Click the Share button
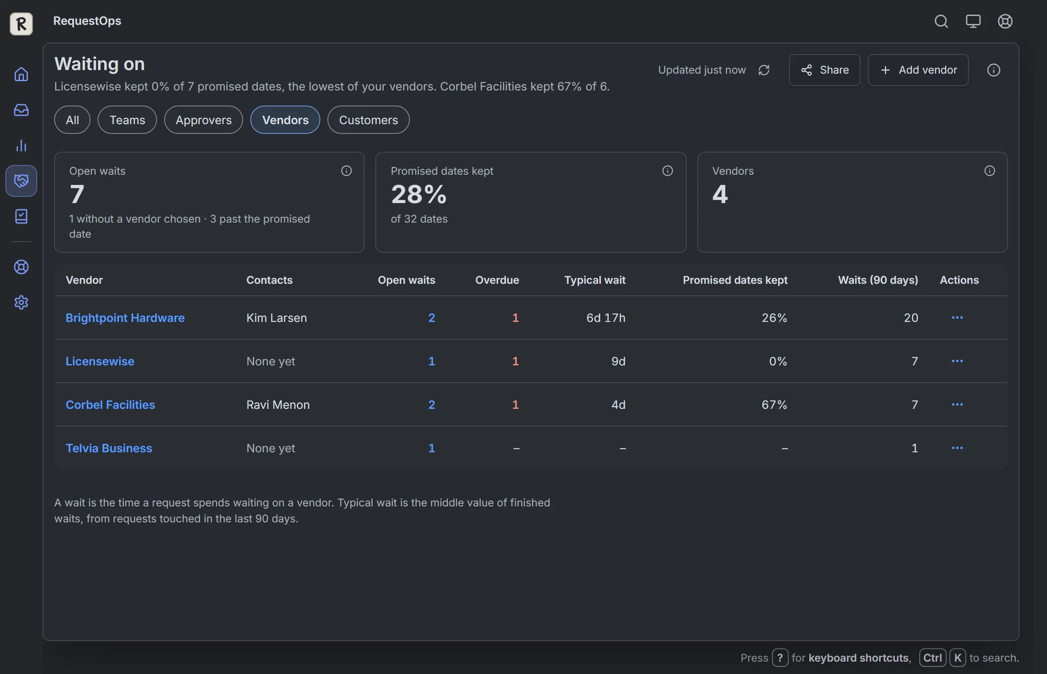Screen dimensions: 1047x674 pos(824,70)
